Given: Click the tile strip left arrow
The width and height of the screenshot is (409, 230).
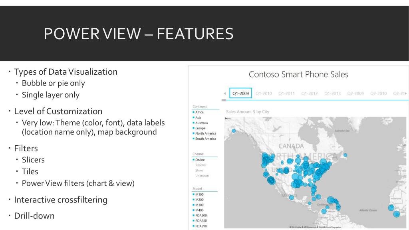Looking at the screenshot, I should (x=224, y=93).
